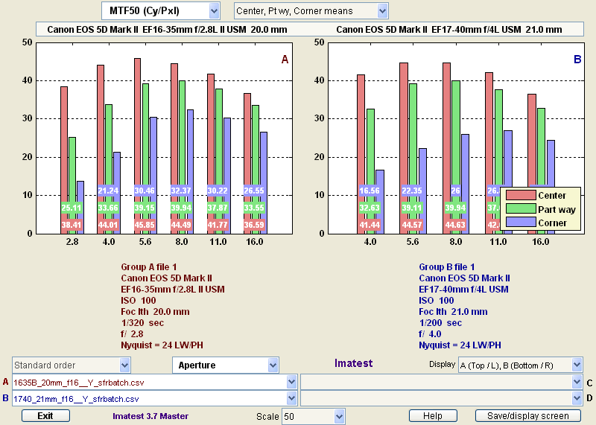Click the 25.11 part way value in chart A
This screenshot has width=596, height=425.
pos(72,208)
